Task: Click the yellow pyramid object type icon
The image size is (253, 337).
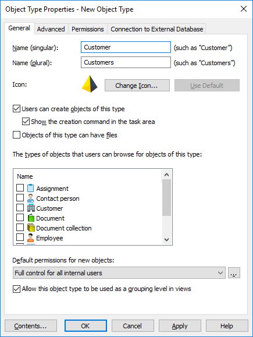Action: pos(90,84)
